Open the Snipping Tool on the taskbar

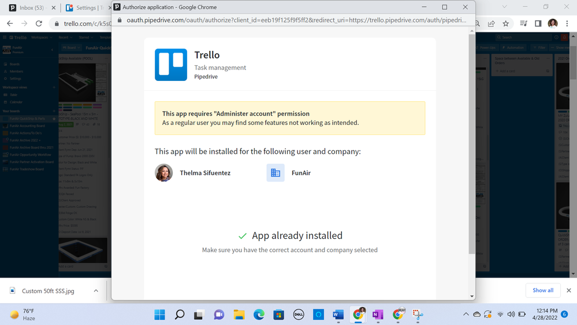pyautogui.click(x=418, y=315)
